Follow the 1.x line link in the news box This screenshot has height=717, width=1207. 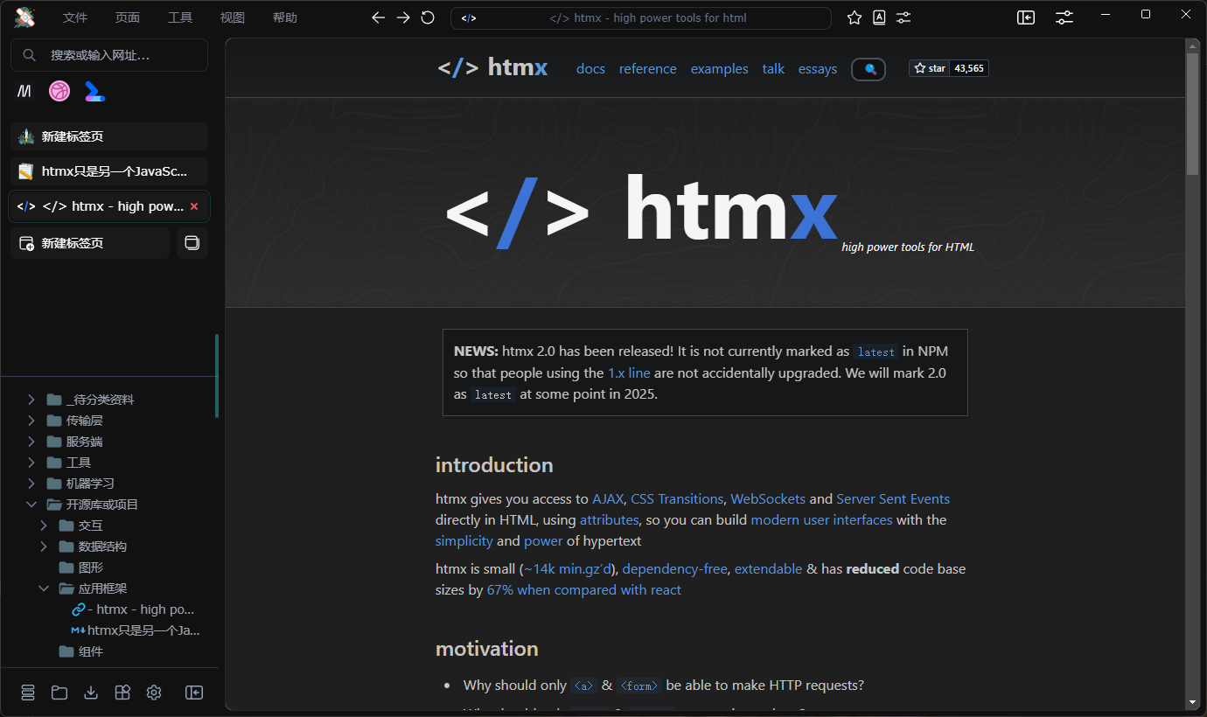pyautogui.click(x=629, y=372)
